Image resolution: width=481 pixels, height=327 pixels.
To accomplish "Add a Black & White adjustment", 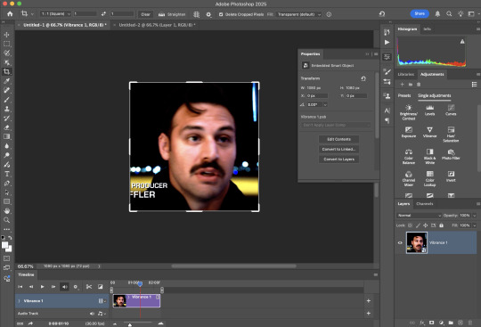I will [x=429, y=156].
